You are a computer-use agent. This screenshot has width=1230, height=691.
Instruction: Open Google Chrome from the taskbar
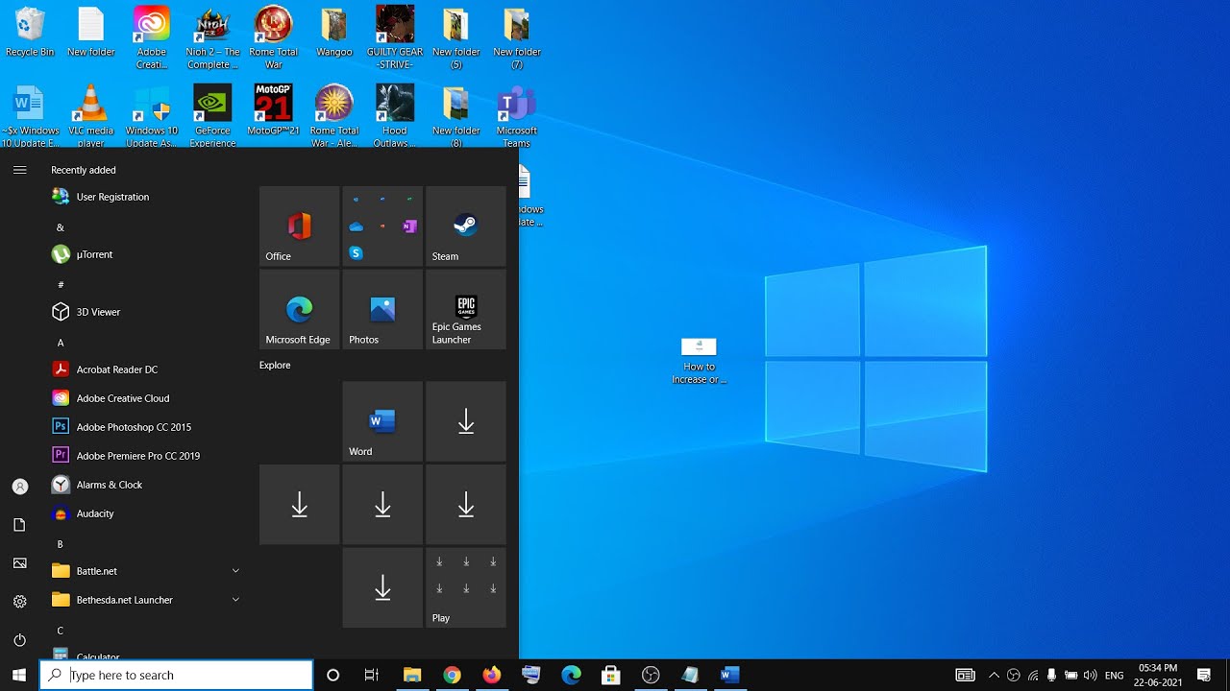pyautogui.click(x=452, y=676)
